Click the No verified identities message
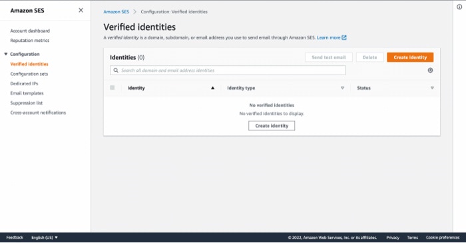The height and width of the screenshot is (243, 466). coord(272,105)
